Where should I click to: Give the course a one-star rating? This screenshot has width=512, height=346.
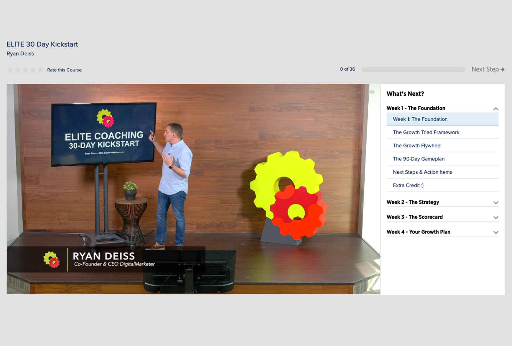tap(10, 70)
